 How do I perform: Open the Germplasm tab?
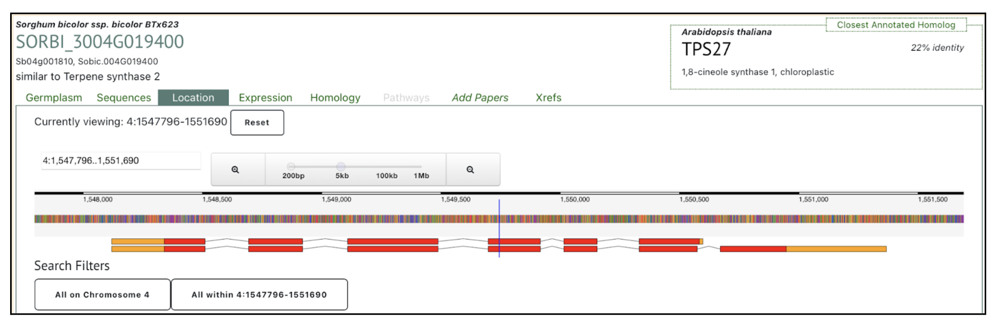tap(54, 97)
